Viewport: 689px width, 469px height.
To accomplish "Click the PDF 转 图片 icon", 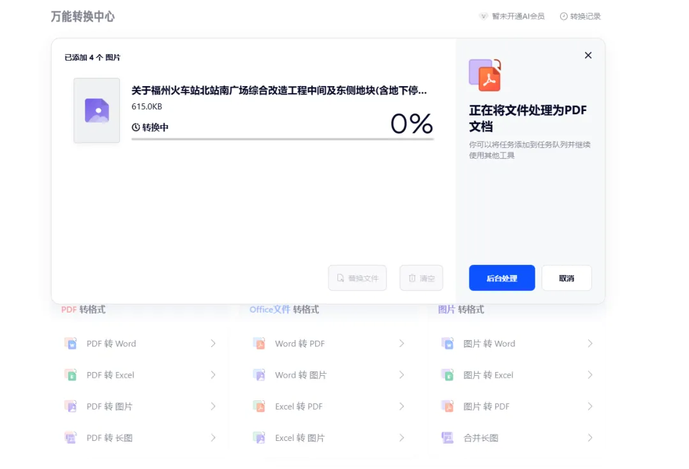I will 71,406.
